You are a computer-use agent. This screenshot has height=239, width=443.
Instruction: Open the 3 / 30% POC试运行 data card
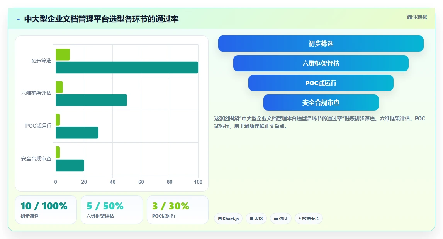click(177, 210)
